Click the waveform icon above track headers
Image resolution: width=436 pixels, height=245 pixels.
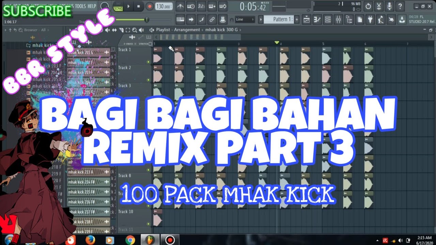click(132, 37)
